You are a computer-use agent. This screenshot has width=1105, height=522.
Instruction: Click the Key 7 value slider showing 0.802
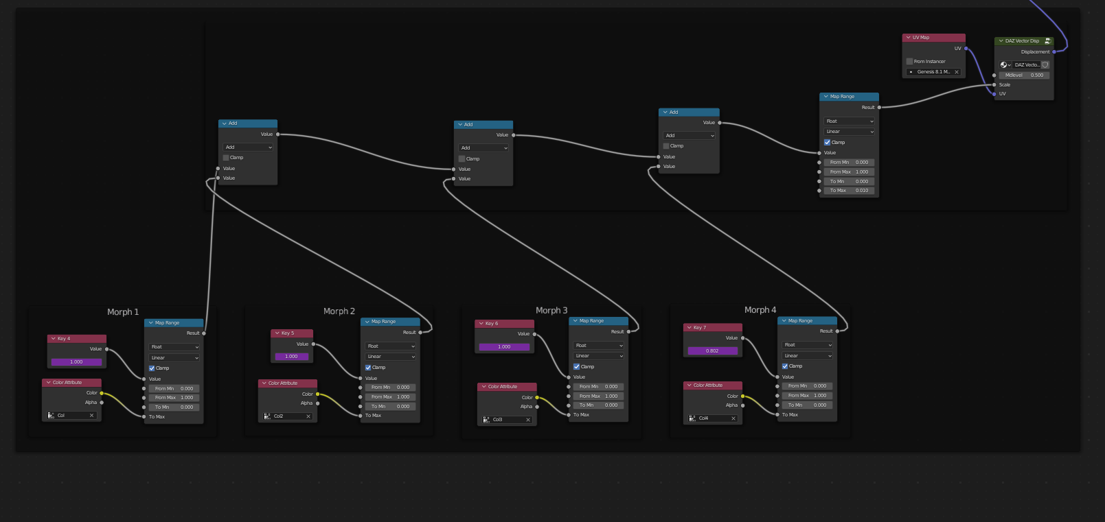712,351
